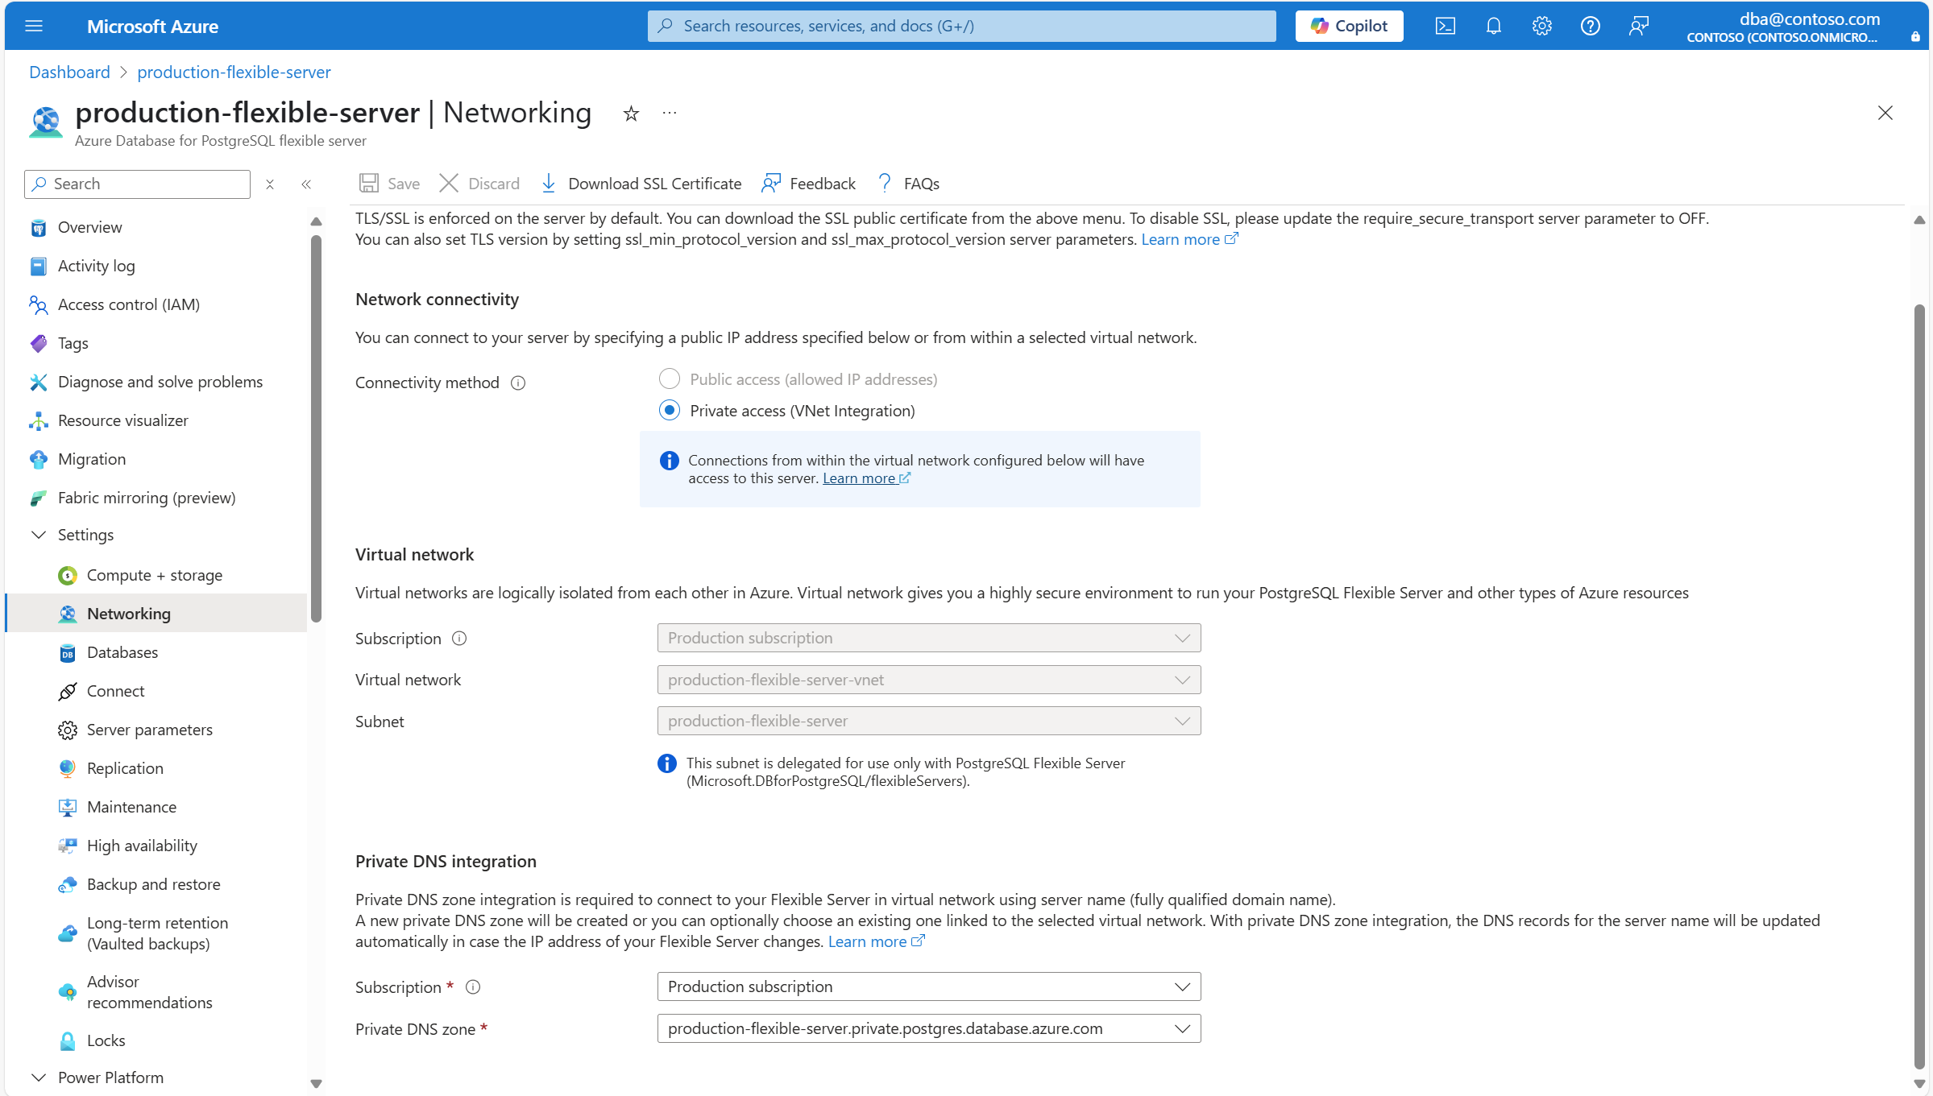Select Public access radio button
Screen dimensions: 1933x1096
click(670, 378)
